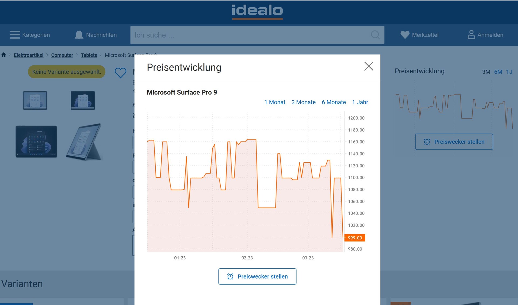Add product to wishlist with heart outline
The image size is (518, 305).
click(x=120, y=72)
